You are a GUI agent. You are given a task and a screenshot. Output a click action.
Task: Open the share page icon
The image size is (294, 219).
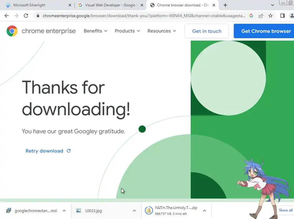tap(261, 16)
